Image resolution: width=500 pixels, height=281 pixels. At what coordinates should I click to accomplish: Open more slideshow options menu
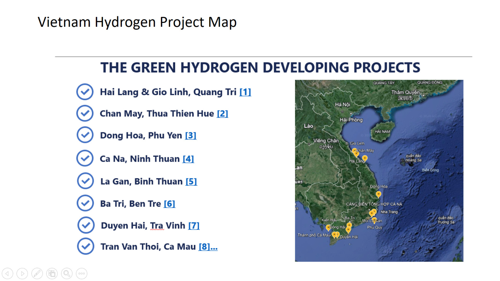coord(82,274)
